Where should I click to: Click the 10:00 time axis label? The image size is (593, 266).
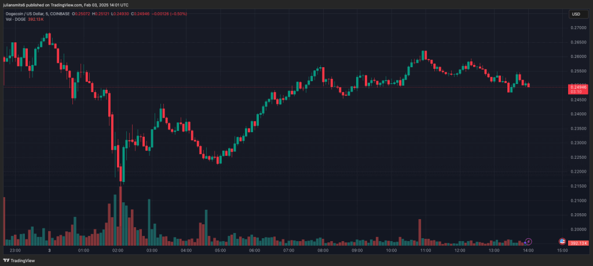click(x=391, y=250)
